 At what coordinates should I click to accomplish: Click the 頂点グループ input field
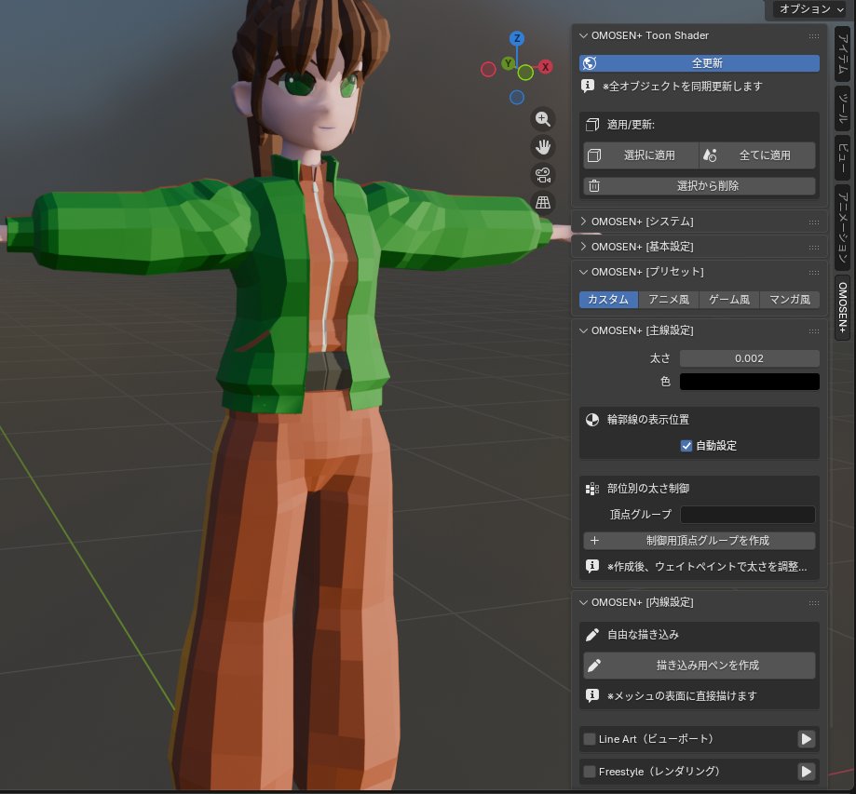pos(747,515)
